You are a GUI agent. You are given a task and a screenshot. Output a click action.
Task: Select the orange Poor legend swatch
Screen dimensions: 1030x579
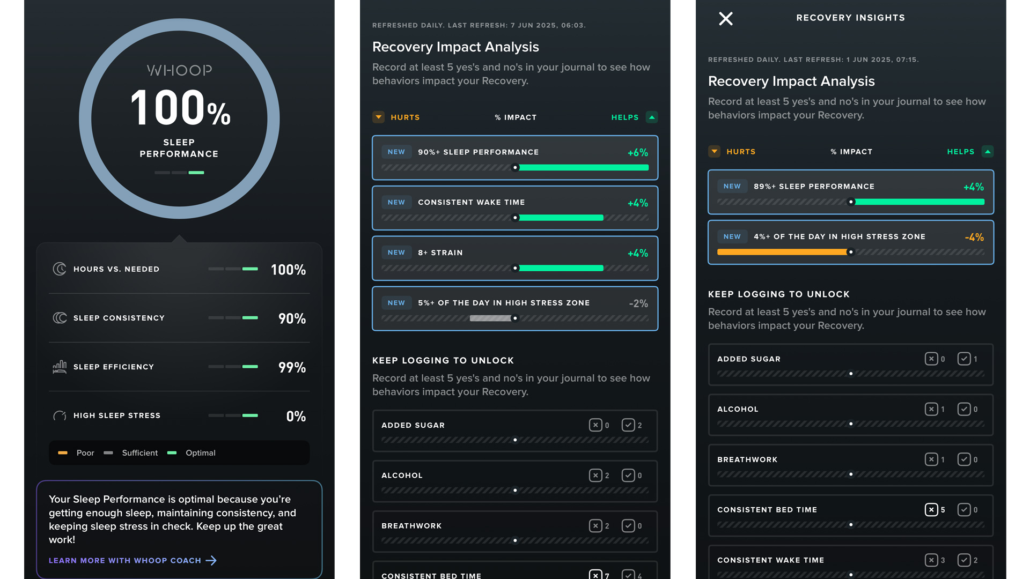63,453
